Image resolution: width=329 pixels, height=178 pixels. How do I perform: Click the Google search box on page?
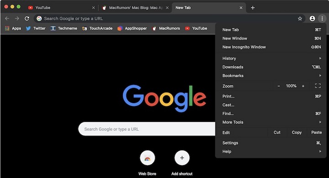pos(147,129)
